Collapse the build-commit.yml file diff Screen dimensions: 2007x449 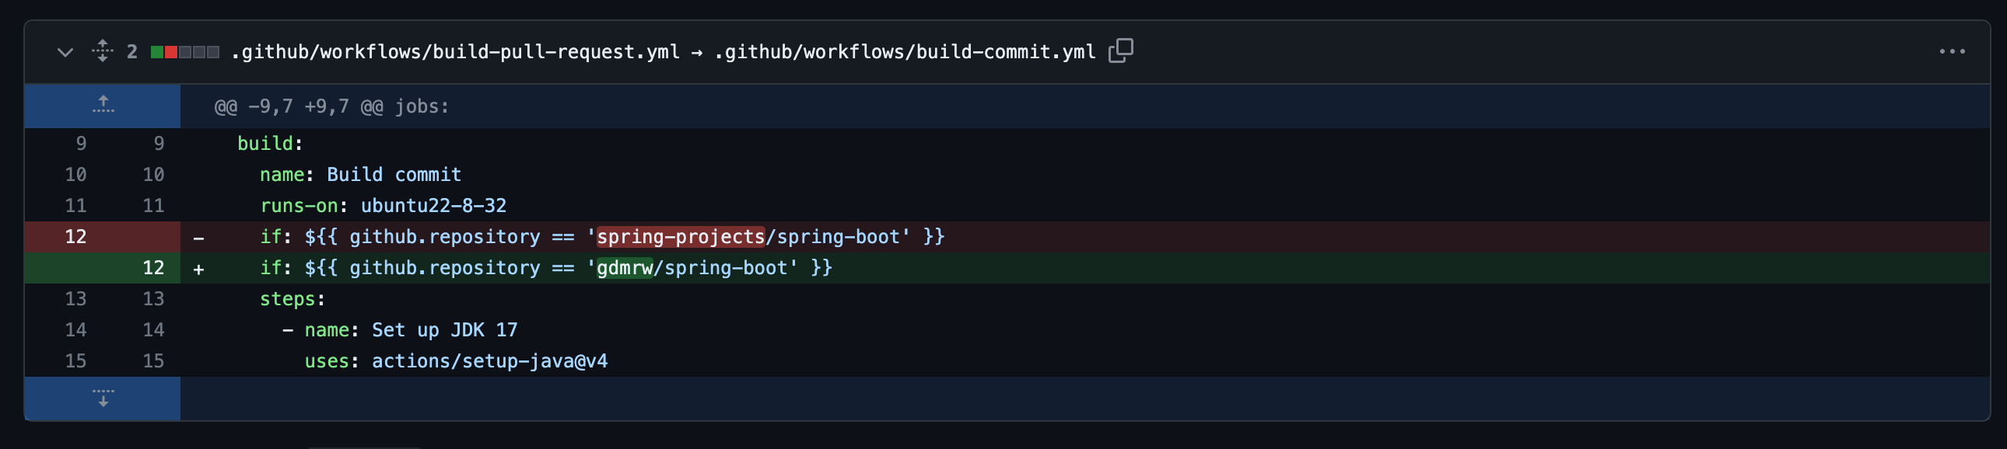pyautogui.click(x=65, y=52)
